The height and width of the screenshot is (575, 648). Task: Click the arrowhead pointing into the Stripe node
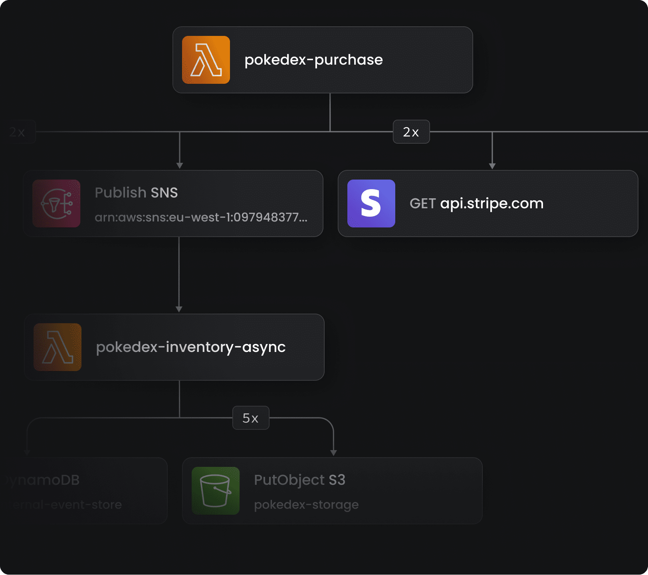492,166
